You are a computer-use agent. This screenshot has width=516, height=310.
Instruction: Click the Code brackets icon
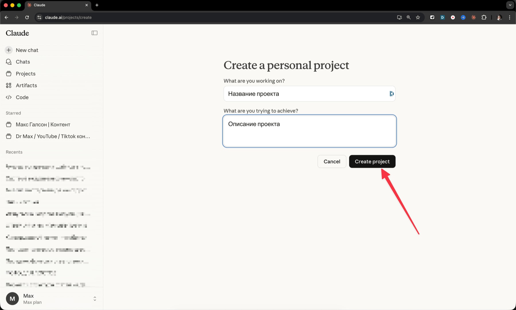tap(9, 97)
